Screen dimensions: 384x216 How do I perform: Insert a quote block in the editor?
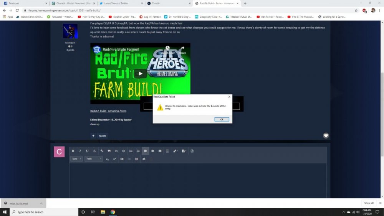(x=109, y=151)
